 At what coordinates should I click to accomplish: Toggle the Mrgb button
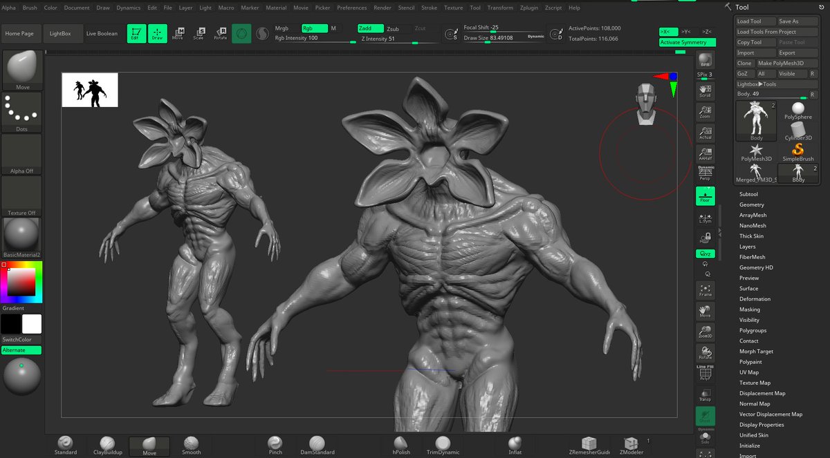(282, 28)
